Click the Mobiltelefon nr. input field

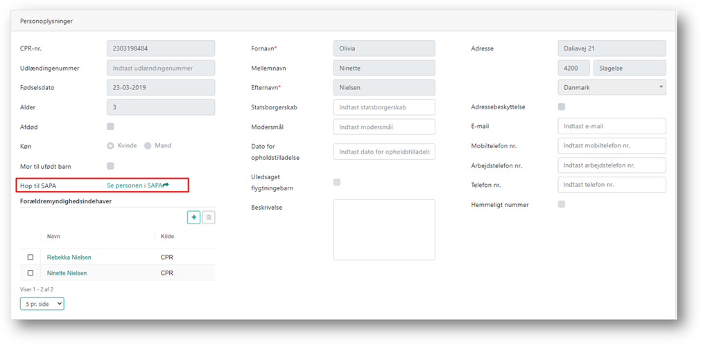[x=612, y=146]
